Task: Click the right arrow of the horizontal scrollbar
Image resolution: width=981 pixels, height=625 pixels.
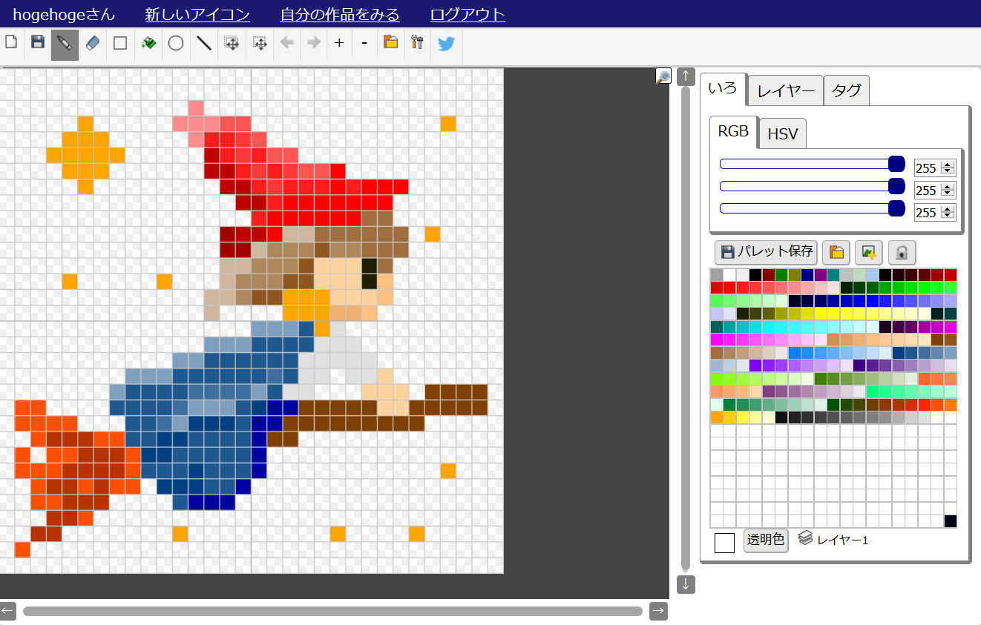Action: click(x=658, y=611)
